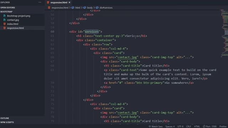Expand the OUTLINE panel
The width and height of the screenshot is (228, 128).
[5, 118]
